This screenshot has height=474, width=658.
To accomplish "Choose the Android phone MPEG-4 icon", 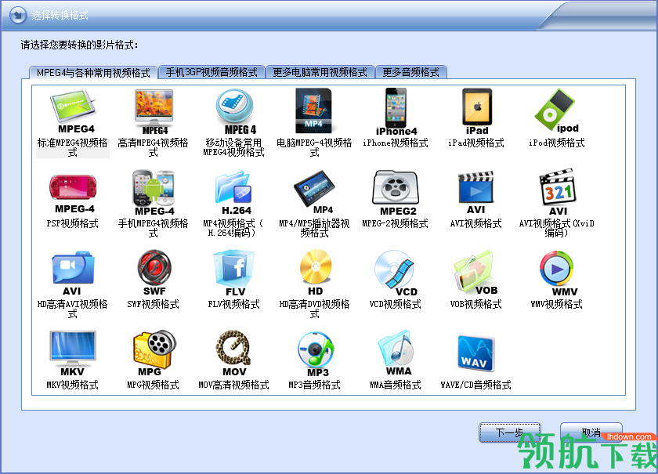I will [154, 193].
